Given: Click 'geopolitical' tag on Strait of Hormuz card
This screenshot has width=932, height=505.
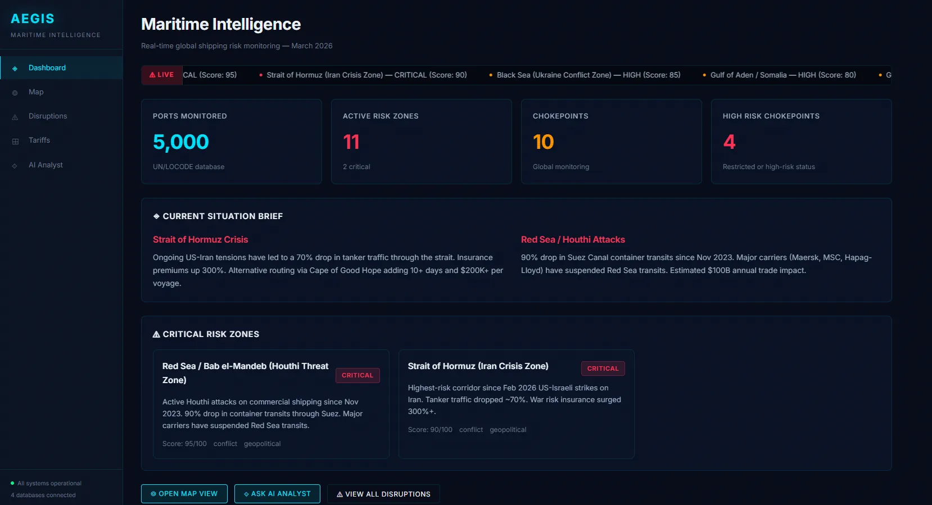Looking at the screenshot, I should click(x=508, y=430).
